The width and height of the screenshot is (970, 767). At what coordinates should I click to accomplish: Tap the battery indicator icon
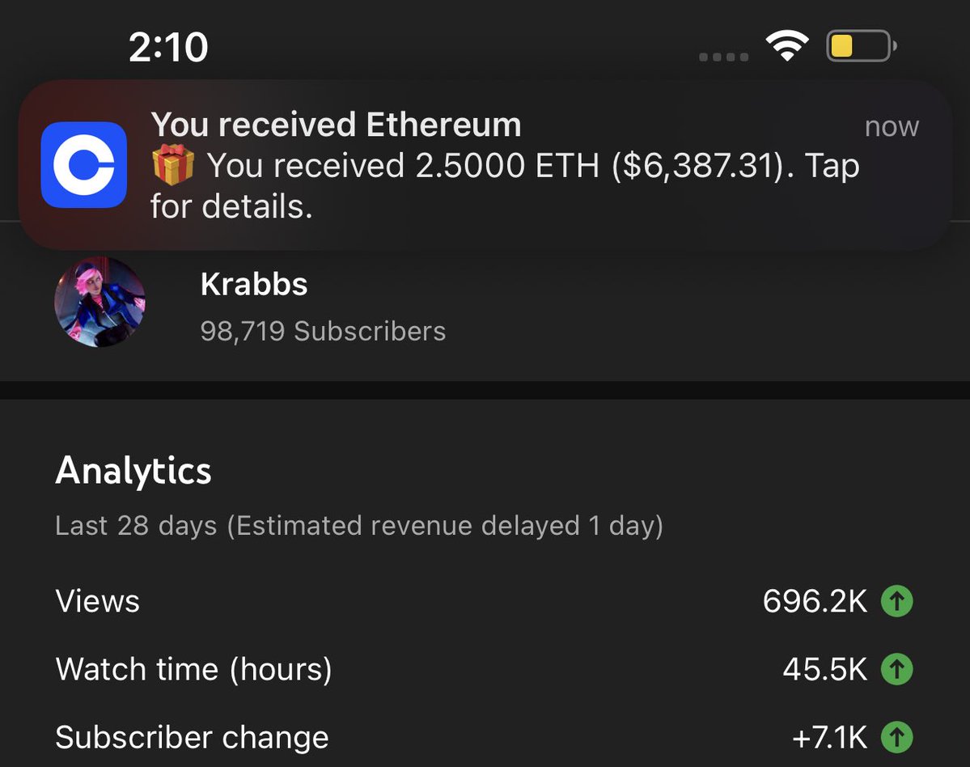click(x=860, y=47)
